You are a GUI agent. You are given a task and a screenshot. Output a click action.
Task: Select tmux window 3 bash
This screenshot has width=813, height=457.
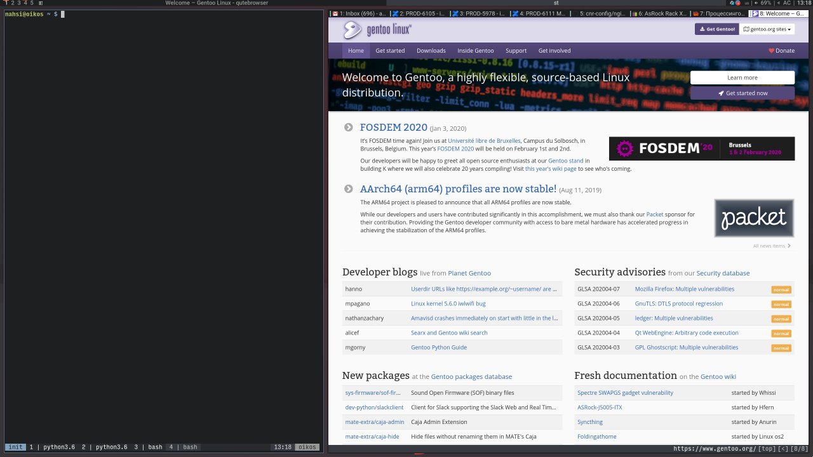(x=148, y=447)
